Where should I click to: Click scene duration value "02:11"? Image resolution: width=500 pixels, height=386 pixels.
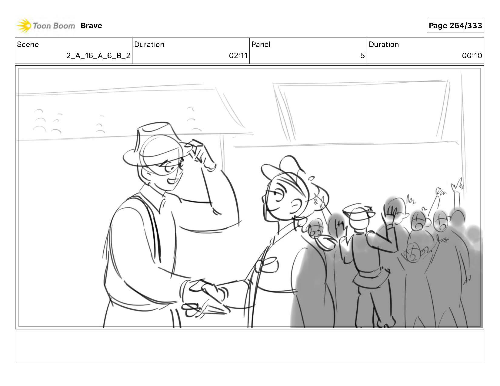pyautogui.click(x=238, y=56)
